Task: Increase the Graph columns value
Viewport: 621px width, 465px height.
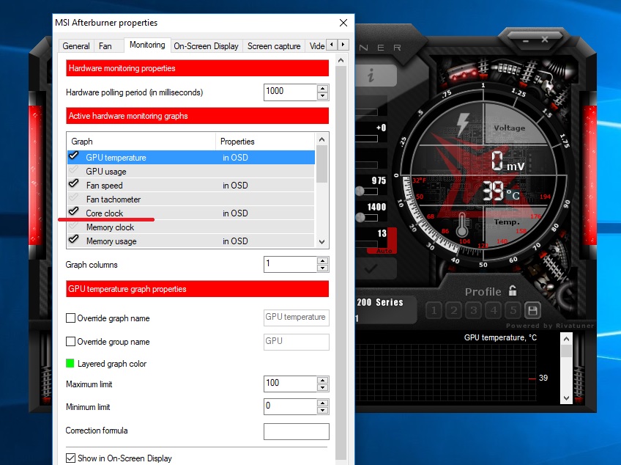Action: 323,260
